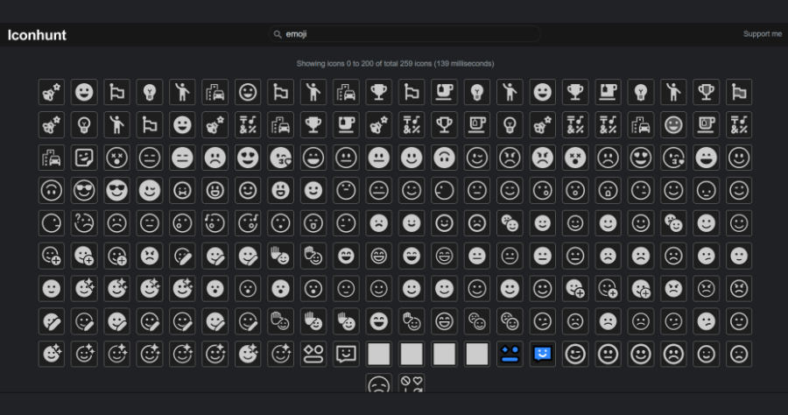Screen dimensions: 788x415
Task: Select the gray outlined shapes icon
Action: 313,354
